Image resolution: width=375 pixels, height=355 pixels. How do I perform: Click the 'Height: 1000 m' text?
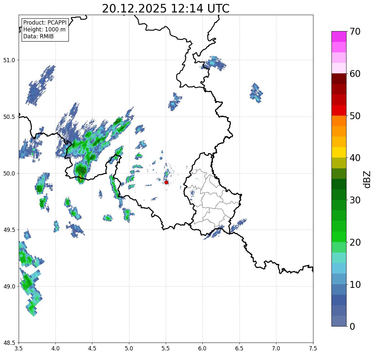[x=44, y=29]
